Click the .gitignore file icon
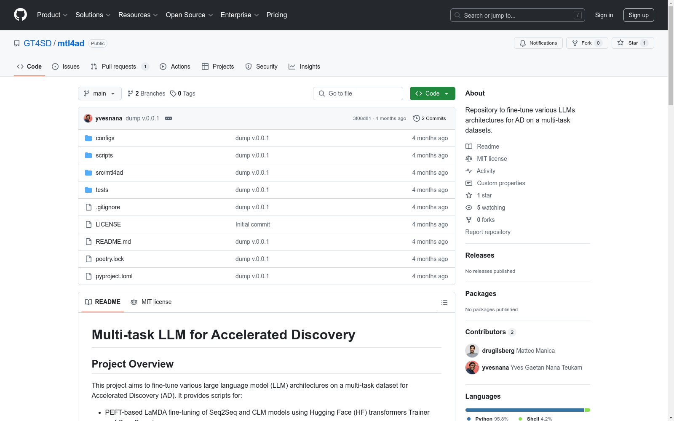 [88, 207]
